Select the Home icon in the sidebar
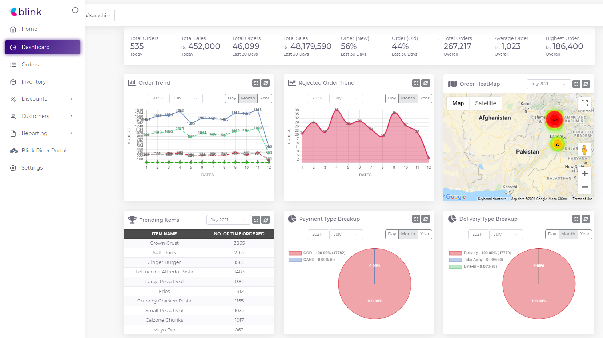 click(x=13, y=29)
